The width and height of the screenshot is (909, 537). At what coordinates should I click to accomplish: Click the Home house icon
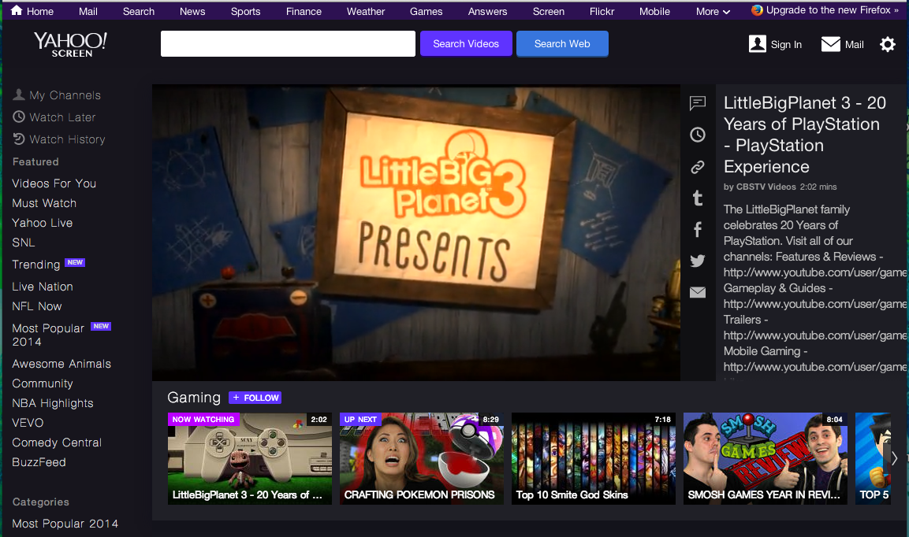(17, 10)
